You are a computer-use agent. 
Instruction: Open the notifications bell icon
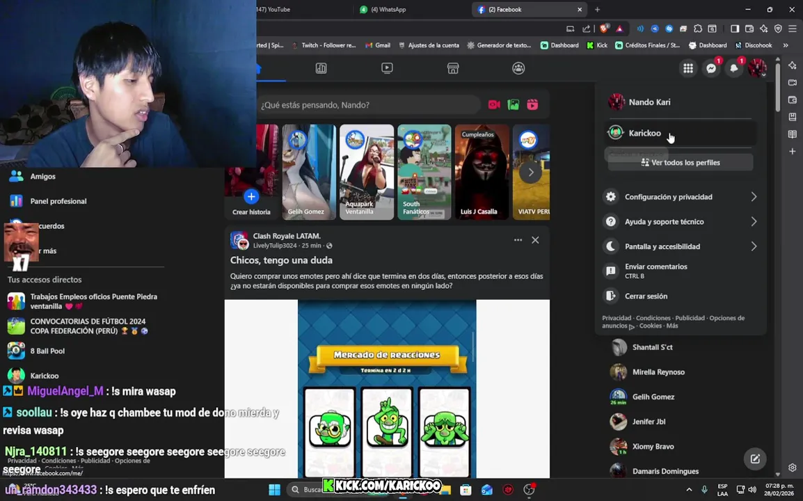coord(734,68)
